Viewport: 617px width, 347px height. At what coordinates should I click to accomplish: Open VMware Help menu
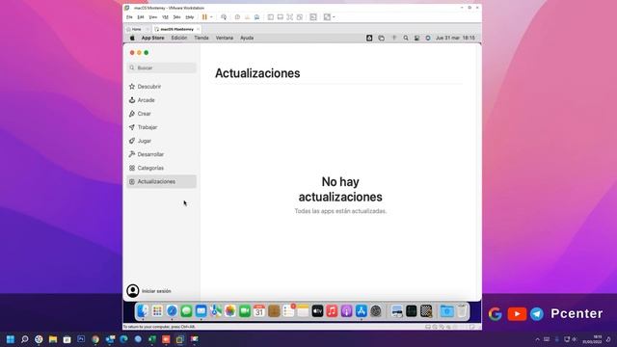click(190, 17)
